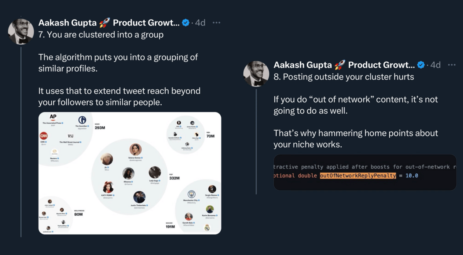This screenshot has width=463, height=255.
Task: Click the avatar on the cluster group tweet
Action: tap(21, 31)
